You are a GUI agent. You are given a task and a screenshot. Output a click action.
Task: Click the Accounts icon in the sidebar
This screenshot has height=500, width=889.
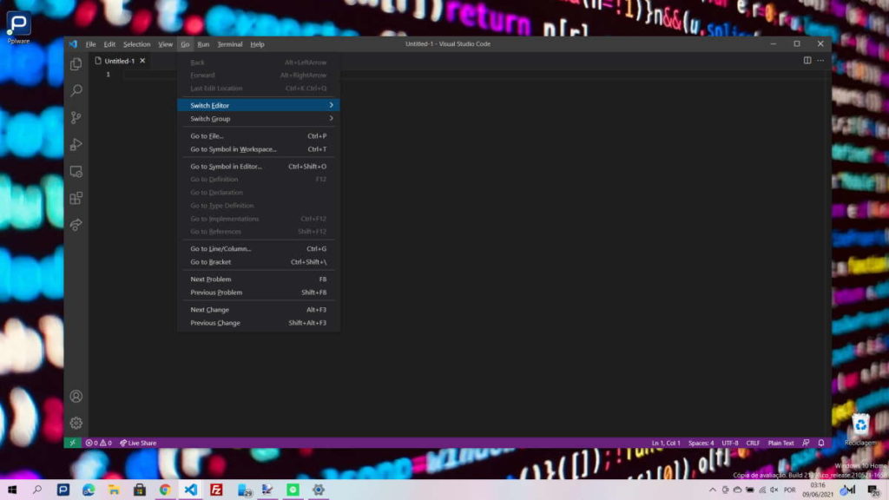click(76, 397)
